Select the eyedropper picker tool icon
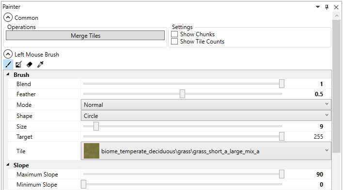The width and height of the screenshot is (343, 190). click(x=40, y=64)
